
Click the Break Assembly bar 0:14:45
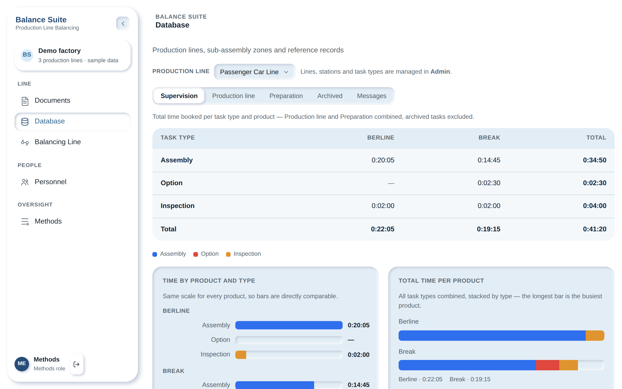click(289, 385)
